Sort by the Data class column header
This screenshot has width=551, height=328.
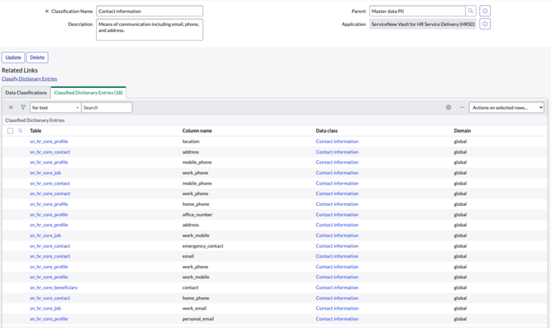[326, 130]
